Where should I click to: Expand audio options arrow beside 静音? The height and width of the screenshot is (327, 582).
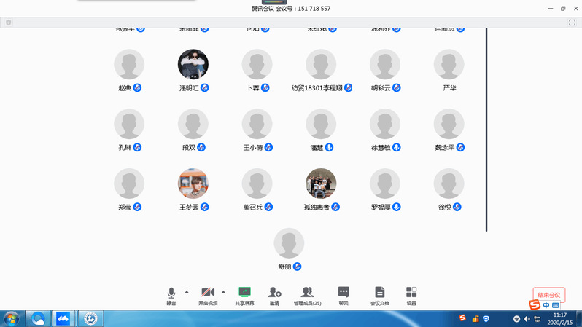pyautogui.click(x=187, y=291)
